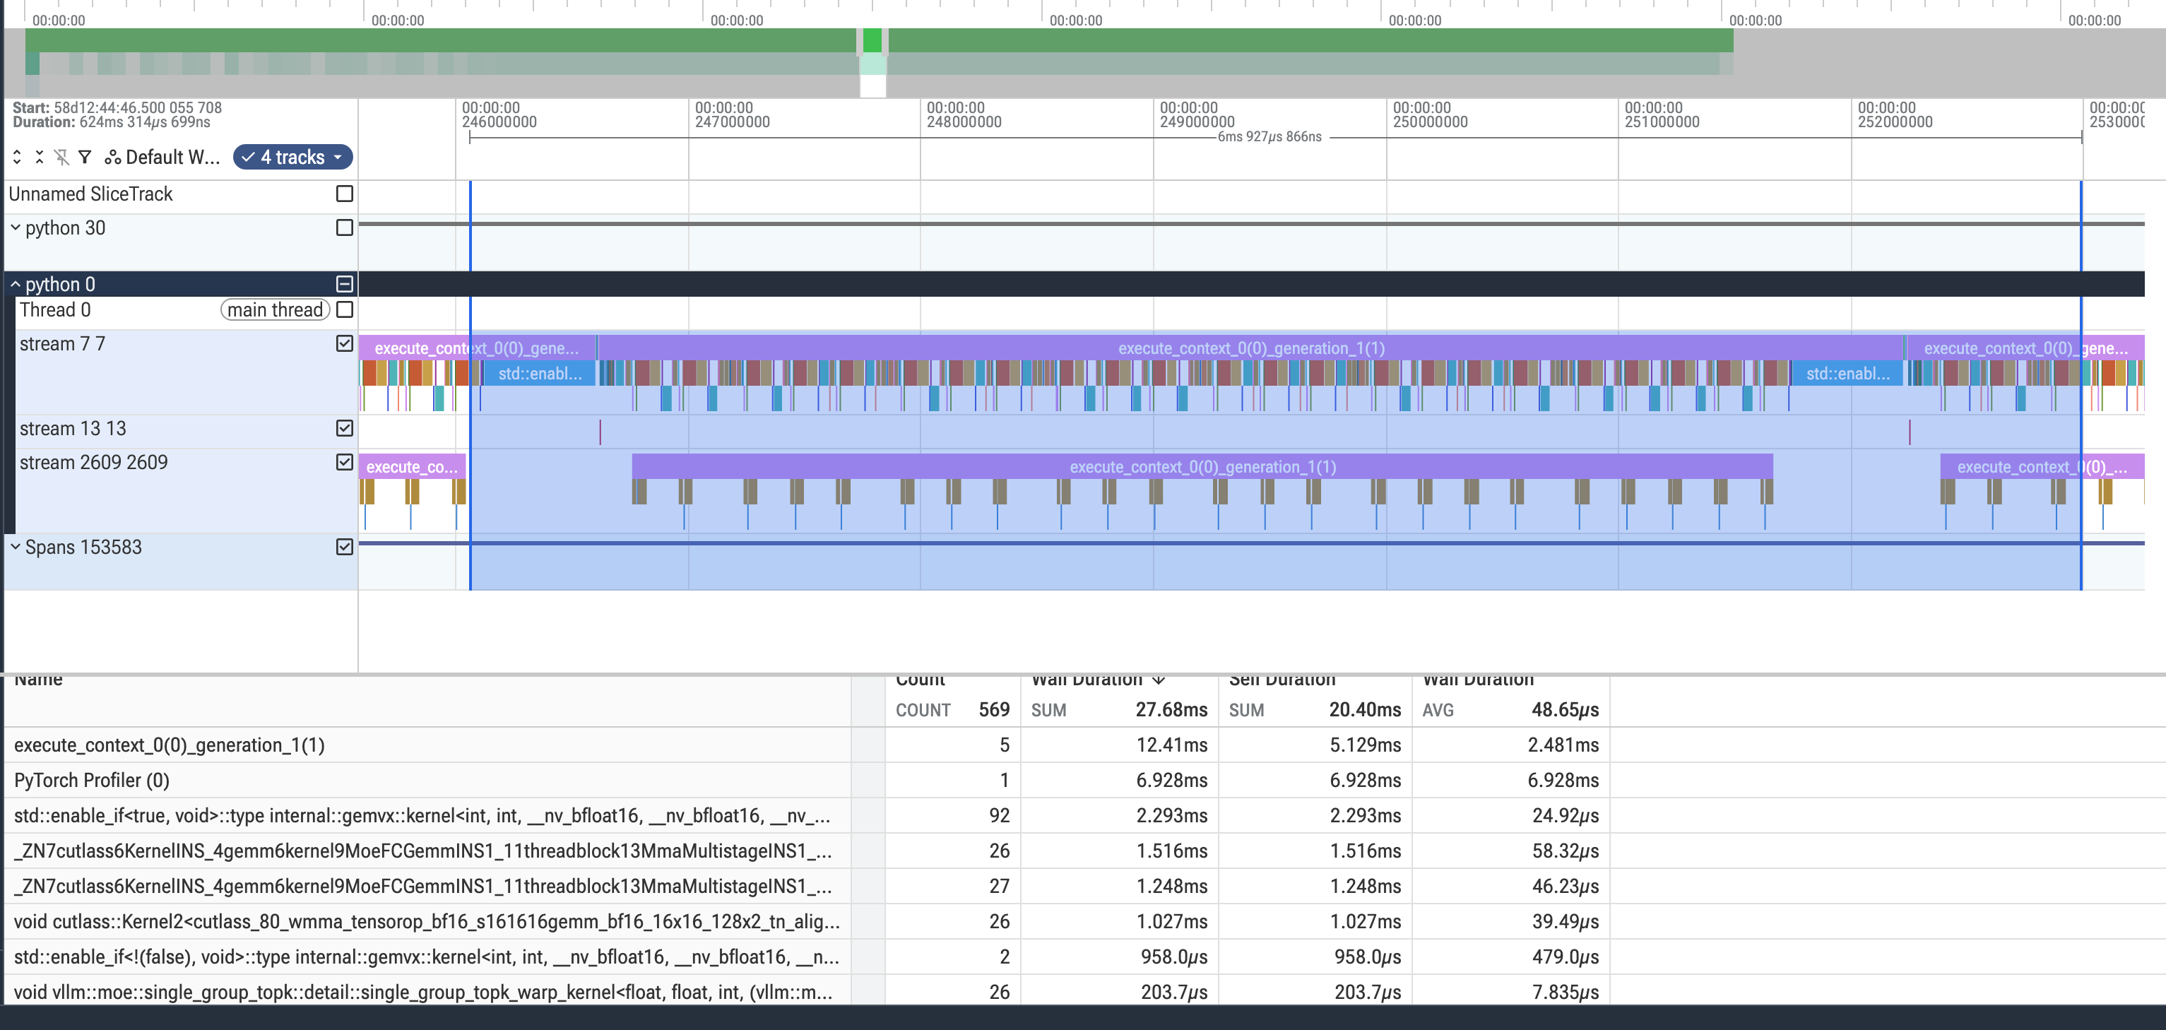The height and width of the screenshot is (1030, 2166).
Task: Uncheck the stream 13 13 track checkbox
Action: 344,428
